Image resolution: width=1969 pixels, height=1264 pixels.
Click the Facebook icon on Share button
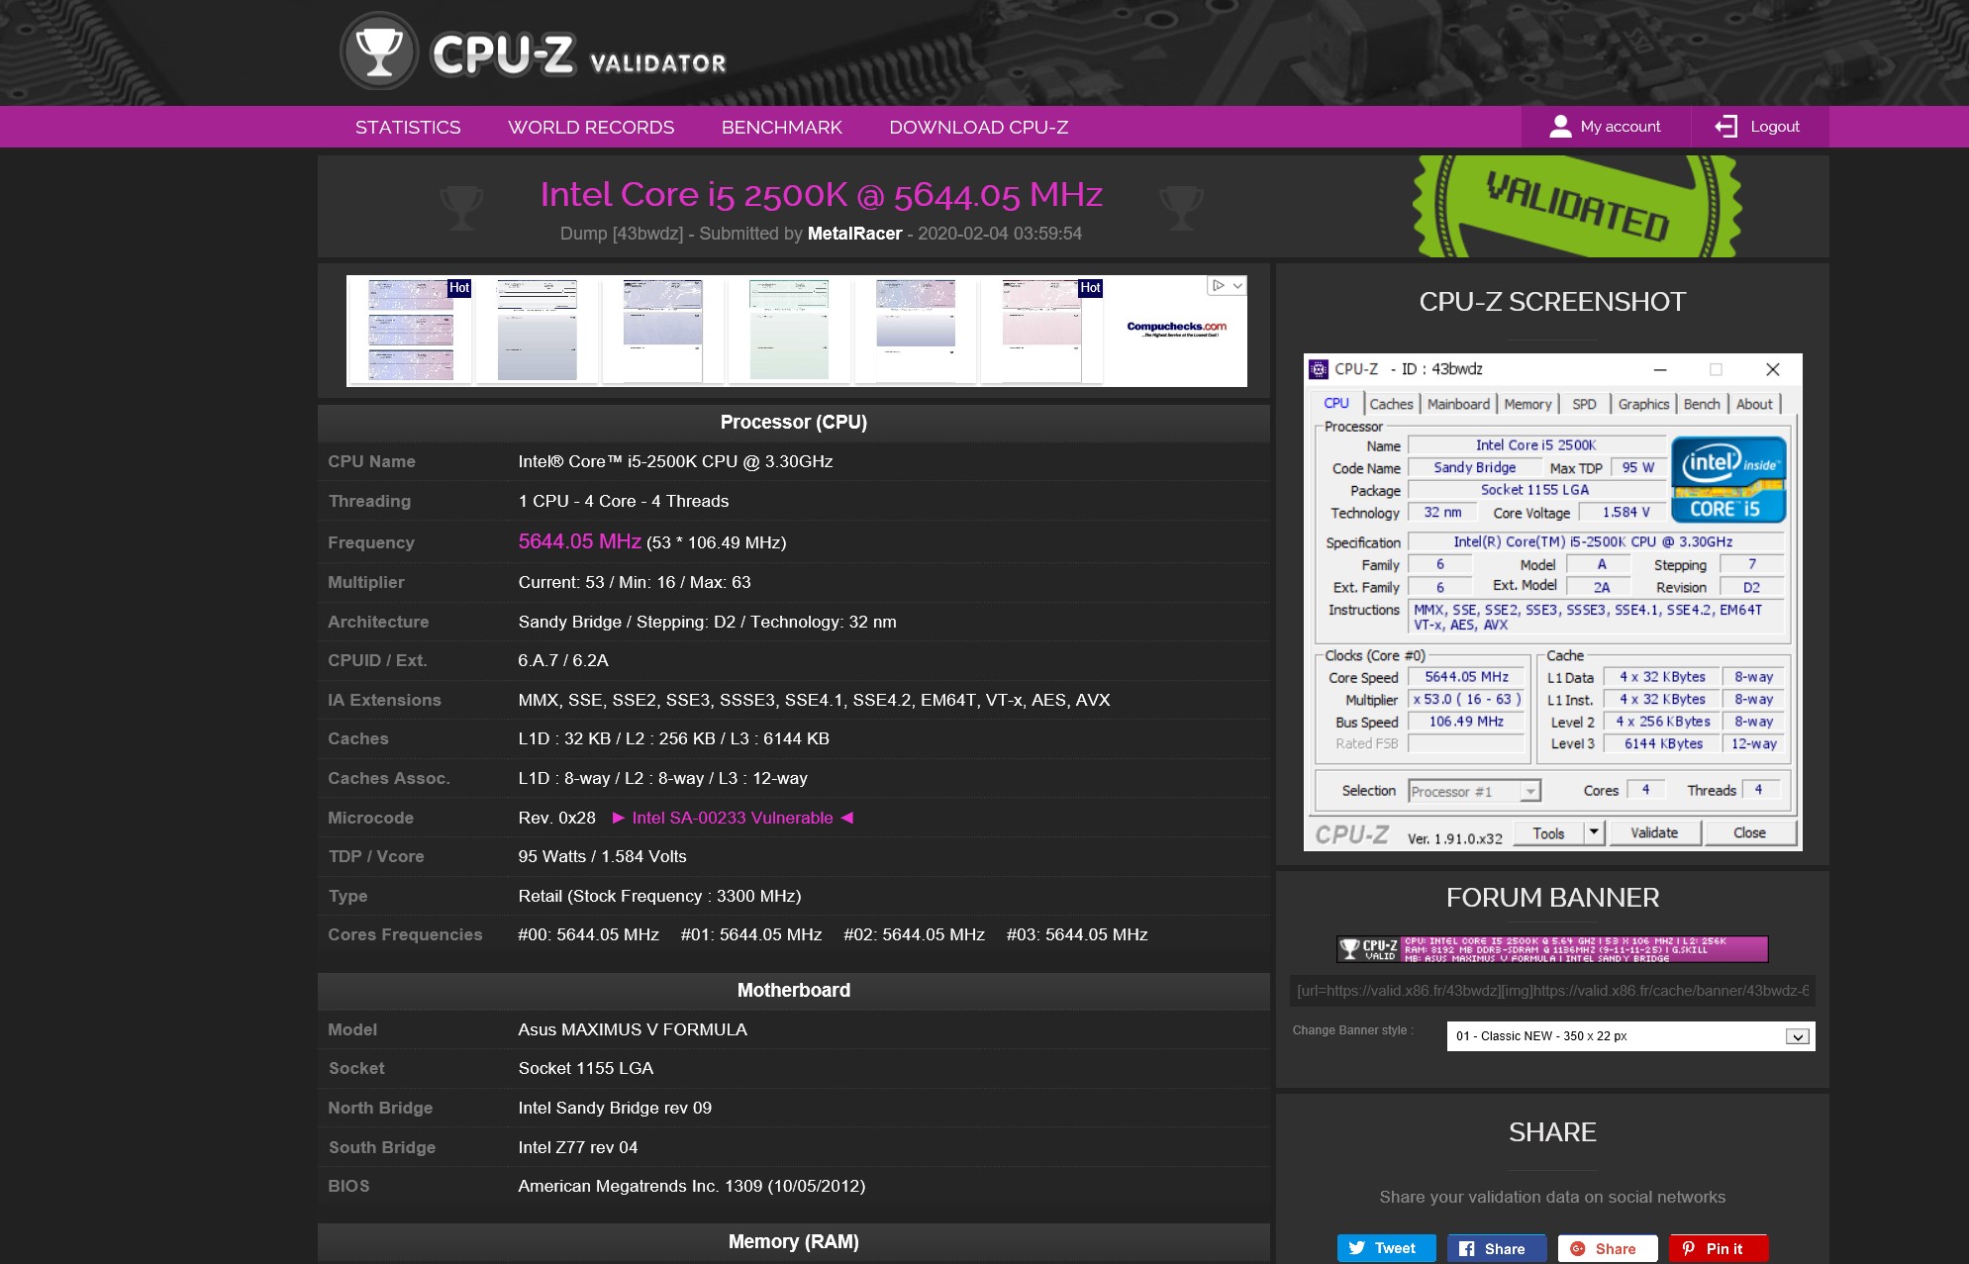(1467, 1249)
